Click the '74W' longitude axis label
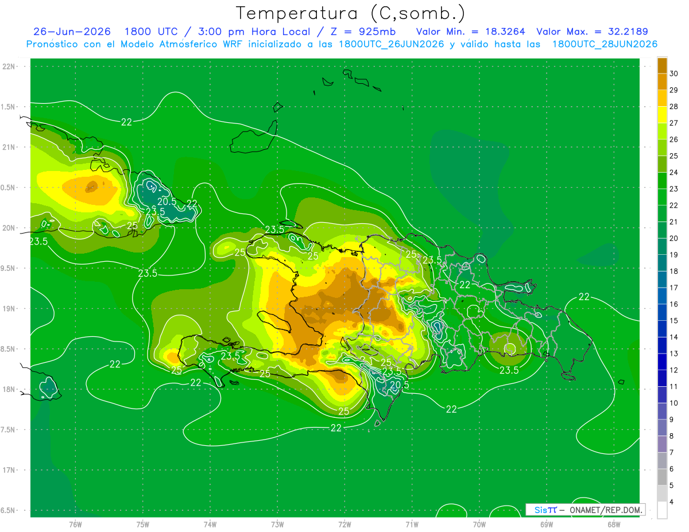This screenshot has width=689, height=532. 210,524
